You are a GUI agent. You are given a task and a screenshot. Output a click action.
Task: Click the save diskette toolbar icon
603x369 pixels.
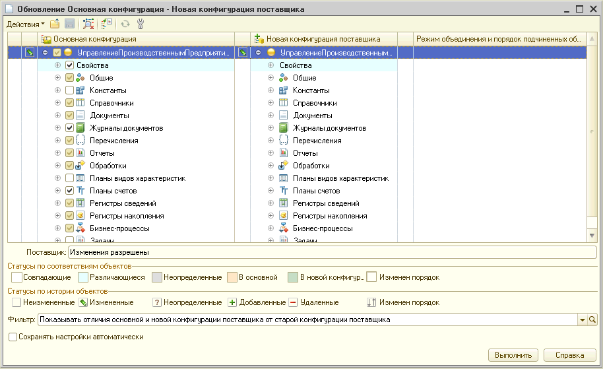[x=70, y=24]
